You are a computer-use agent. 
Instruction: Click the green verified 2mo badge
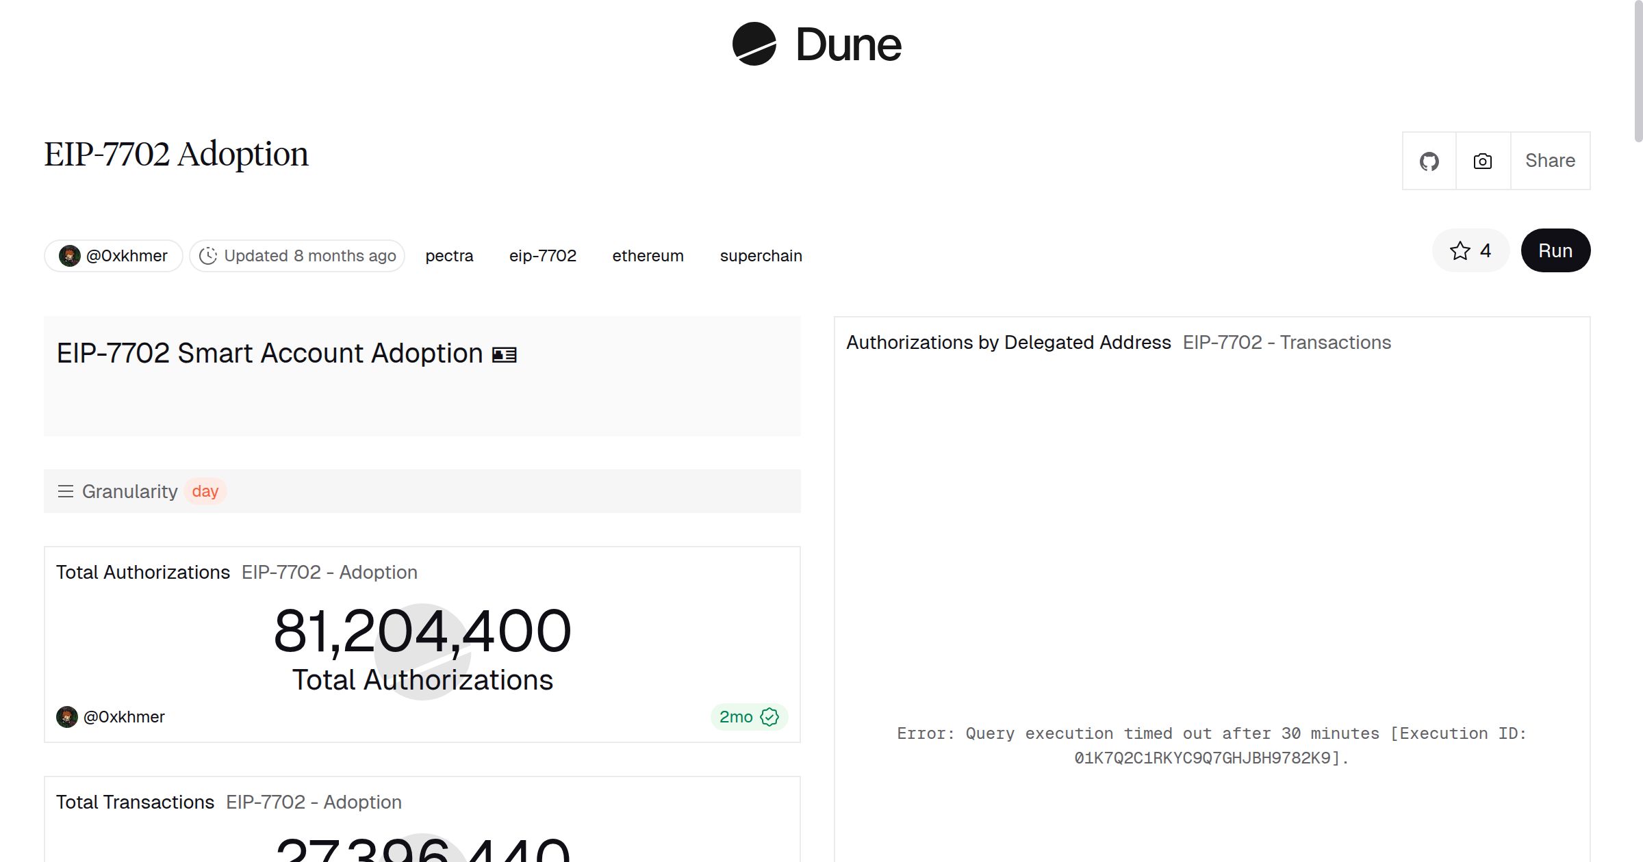click(x=749, y=717)
